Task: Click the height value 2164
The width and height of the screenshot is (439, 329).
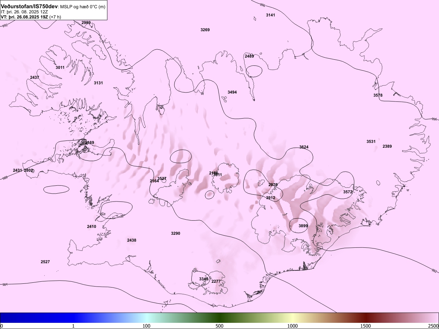Action: pos(154,181)
